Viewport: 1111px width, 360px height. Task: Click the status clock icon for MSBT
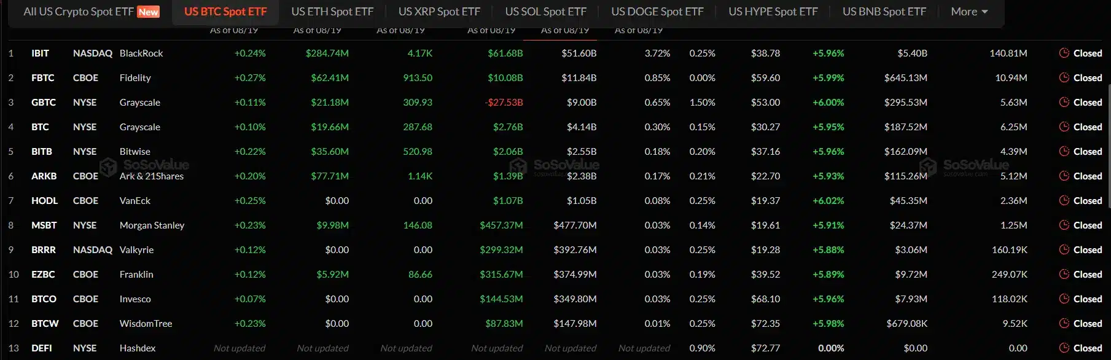click(1064, 225)
